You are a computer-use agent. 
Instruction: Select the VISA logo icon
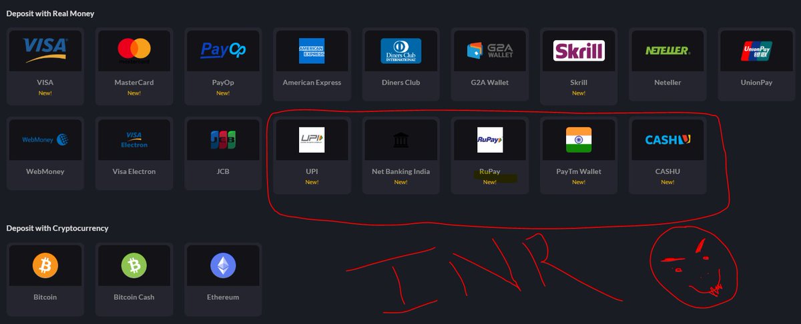(45, 50)
